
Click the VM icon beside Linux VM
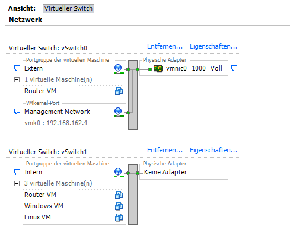coord(119,218)
